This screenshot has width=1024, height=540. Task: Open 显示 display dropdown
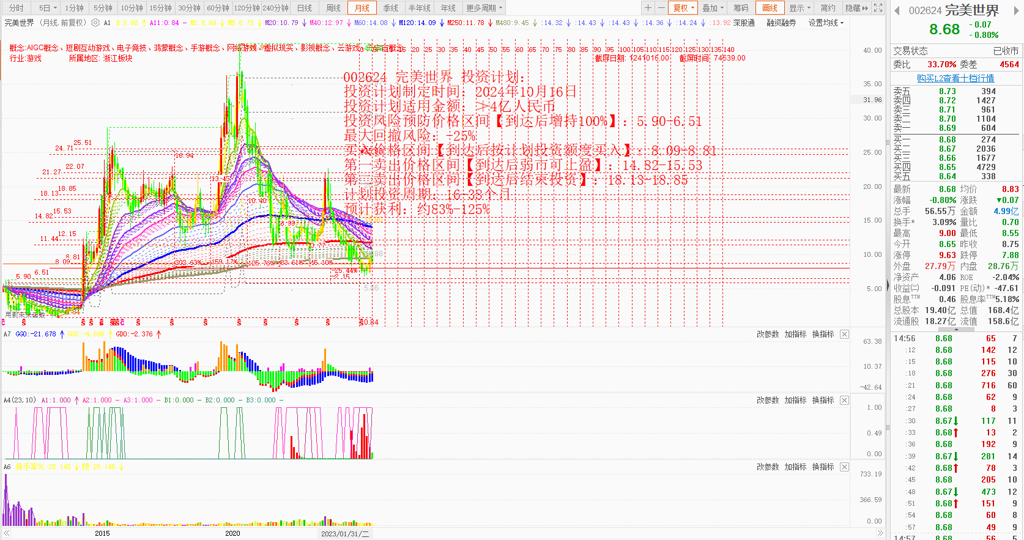[x=800, y=8]
